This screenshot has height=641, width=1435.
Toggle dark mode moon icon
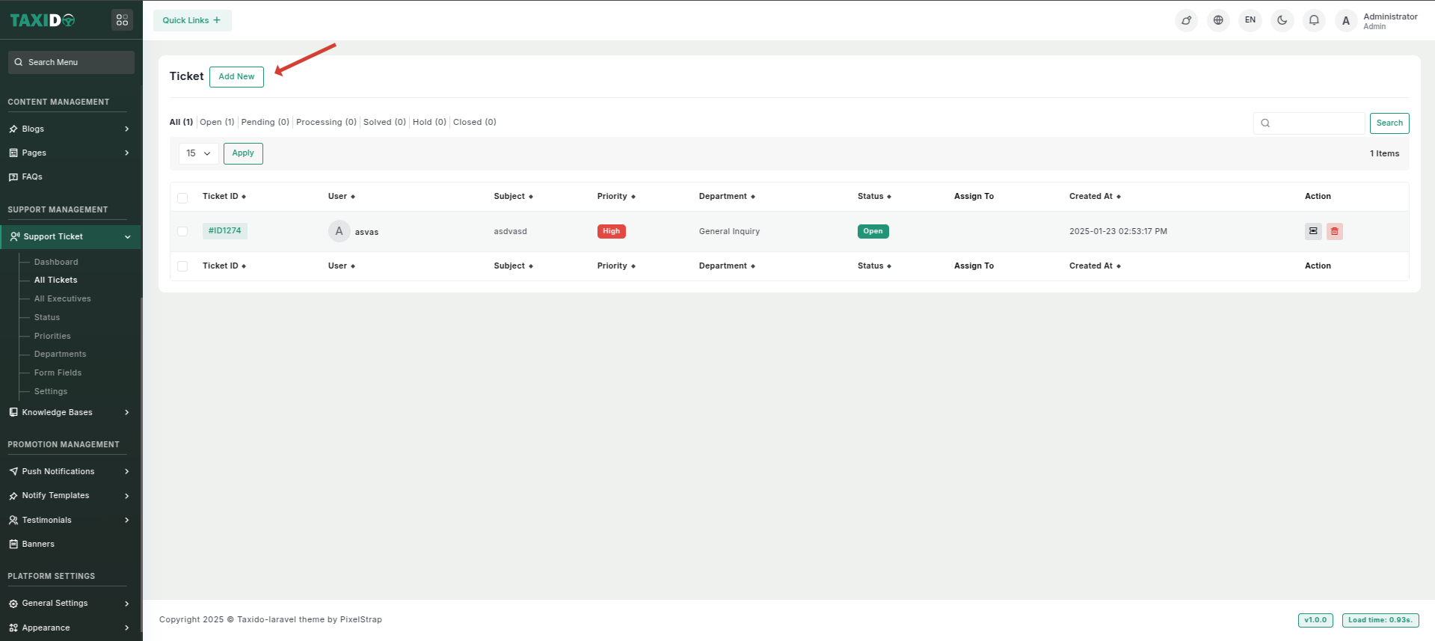pyautogui.click(x=1282, y=20)
